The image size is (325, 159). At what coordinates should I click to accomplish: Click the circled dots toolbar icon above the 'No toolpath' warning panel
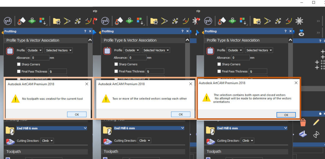coord(8,21)
